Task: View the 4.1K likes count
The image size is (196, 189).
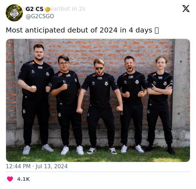Action: click(x=24, y=179)
